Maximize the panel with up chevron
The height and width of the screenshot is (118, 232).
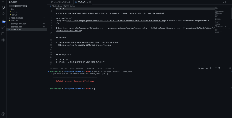click(x=226, y=68)
